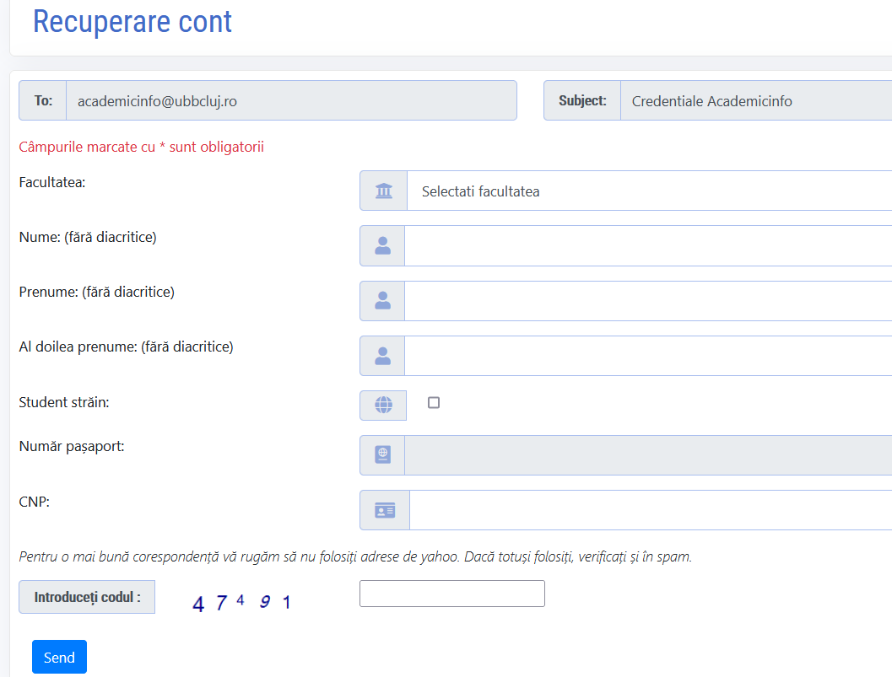
Task: Click the globe icon for Student străin
Action: (x=383, y=406)
